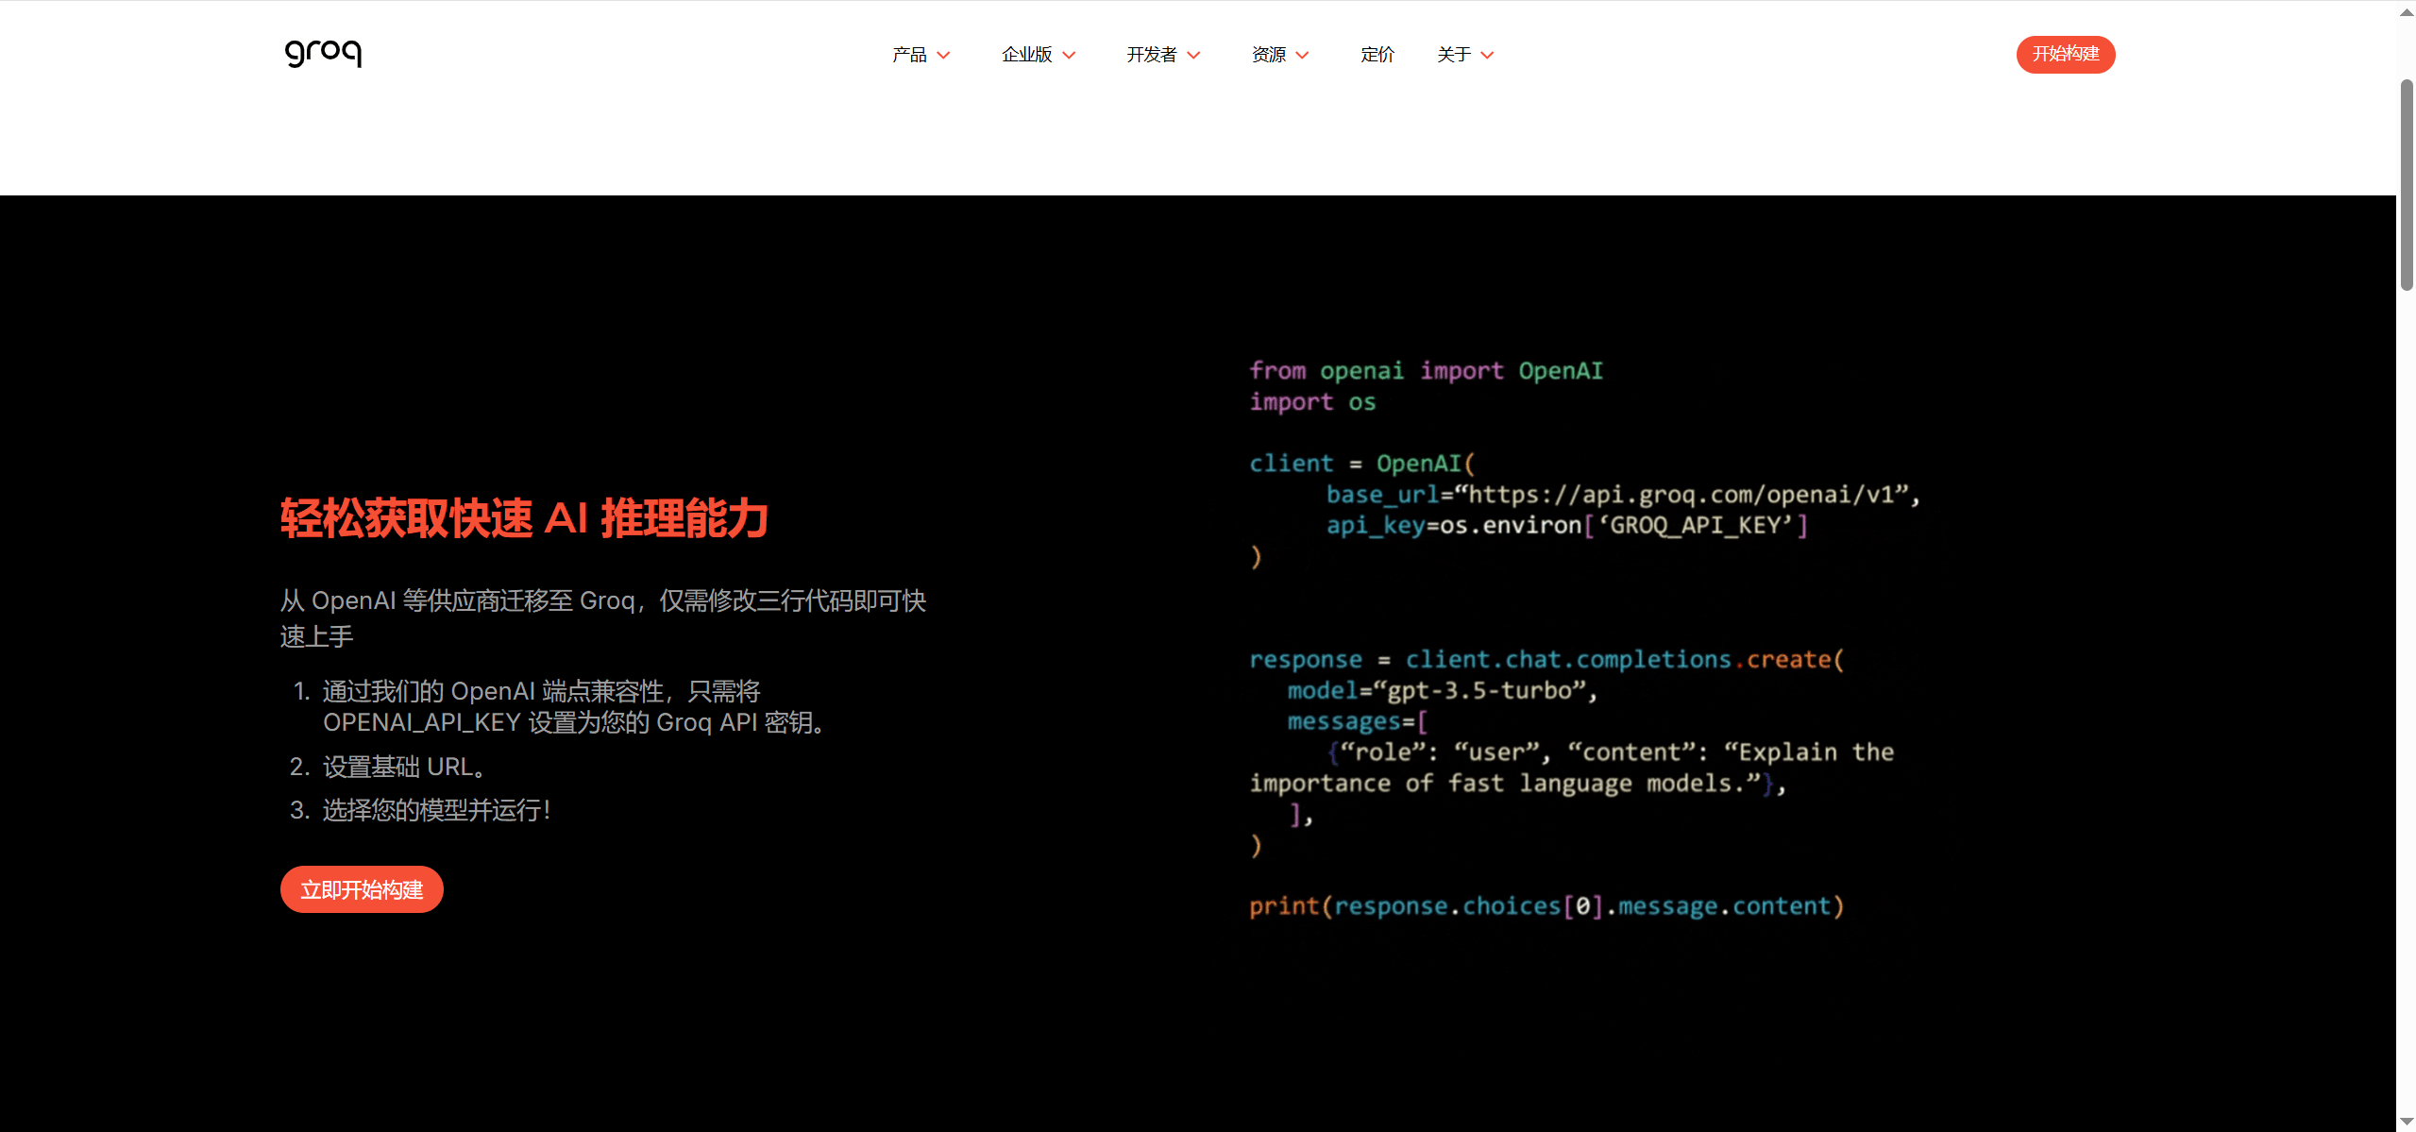2416x1132 pixels.
Task: Click the 设置基础 URL list item
Action: click(404, 767)
